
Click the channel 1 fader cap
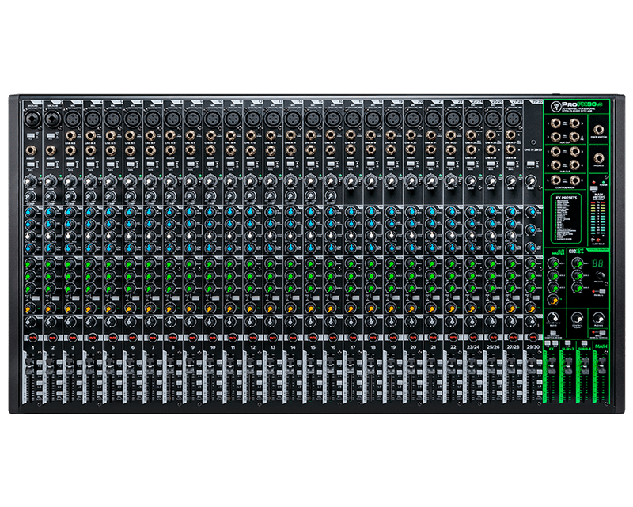tap(29, 365)
